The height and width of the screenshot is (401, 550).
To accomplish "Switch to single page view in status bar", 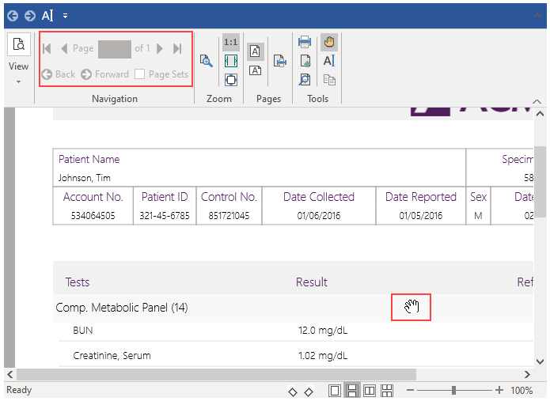I will tap(335, 391).
